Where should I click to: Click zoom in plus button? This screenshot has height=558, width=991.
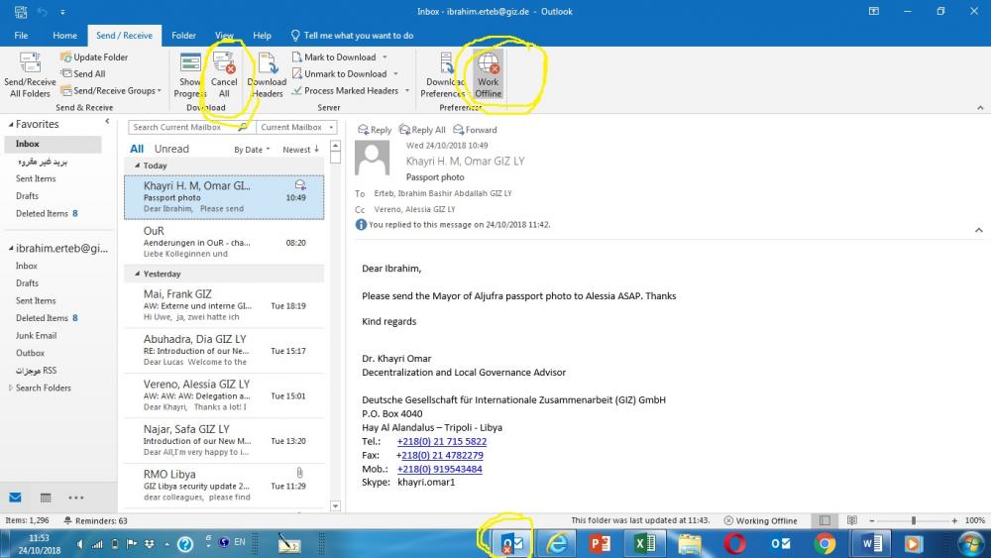(x=954, y=520)
